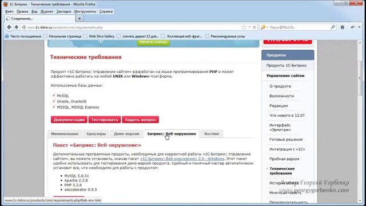Screen dimensions: 366x206
Task: Open Технические требования sidebar link
Action: click(x=282, y=171)
